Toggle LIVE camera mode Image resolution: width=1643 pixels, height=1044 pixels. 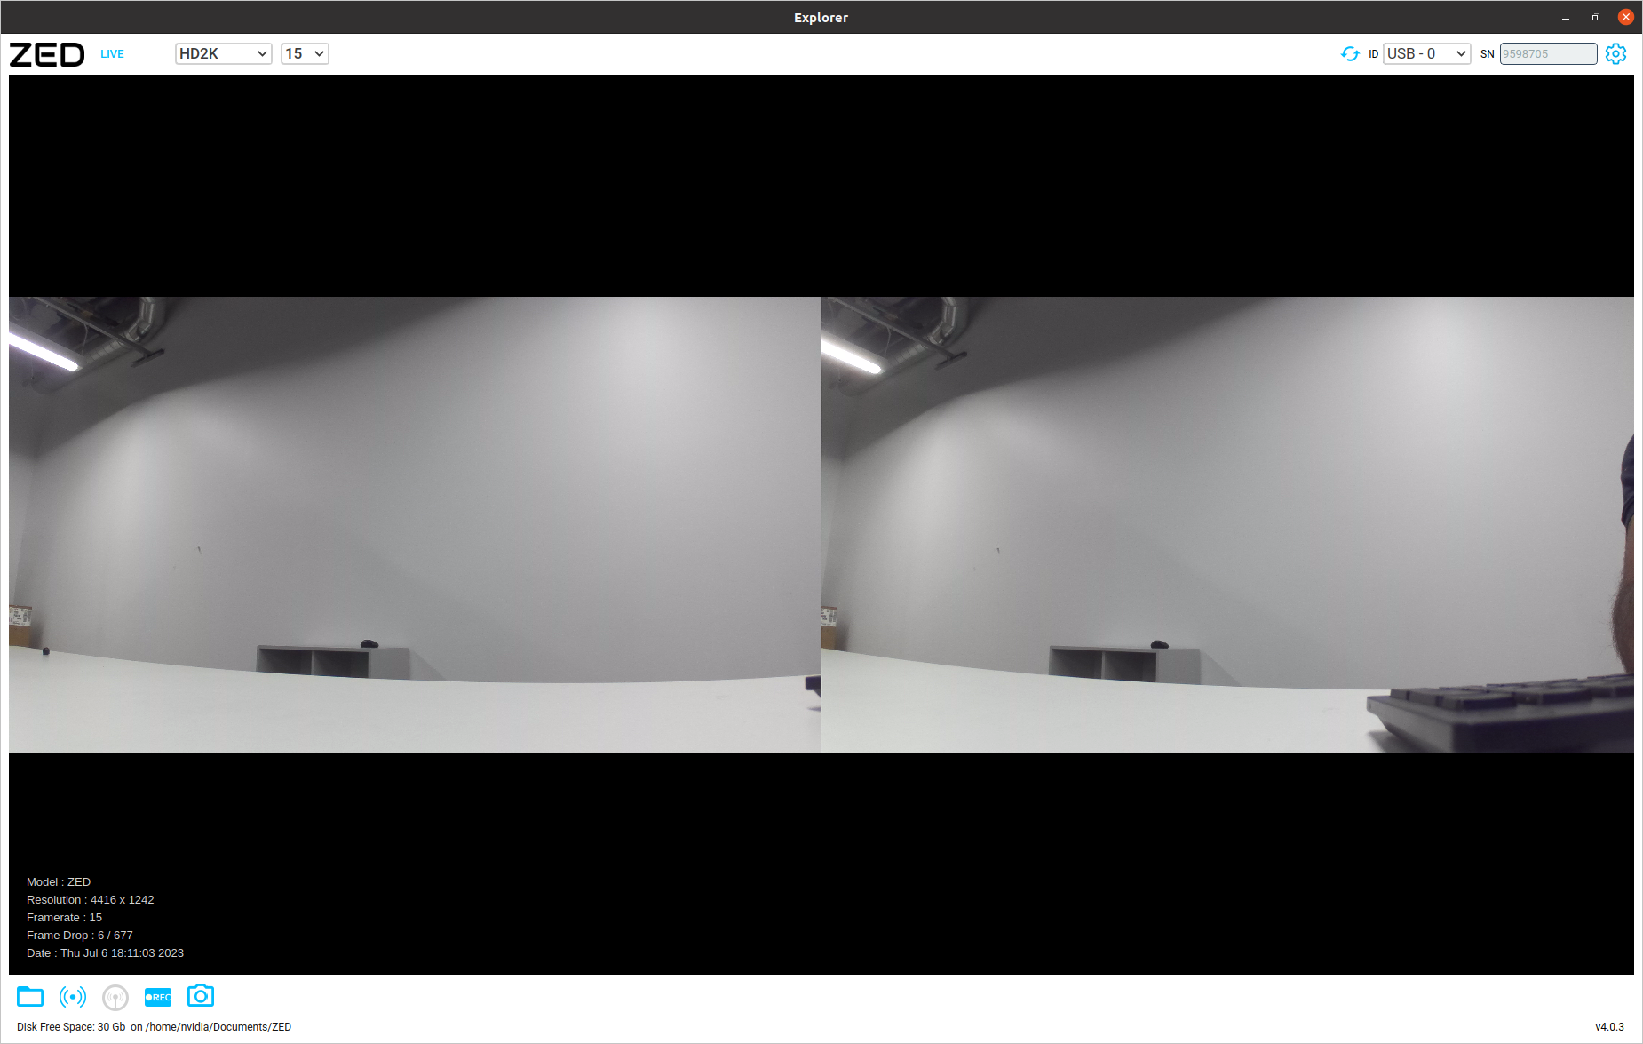click(112, 53)
